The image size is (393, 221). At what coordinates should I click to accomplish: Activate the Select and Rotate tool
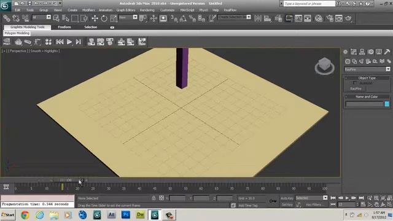tap(104, 18)
